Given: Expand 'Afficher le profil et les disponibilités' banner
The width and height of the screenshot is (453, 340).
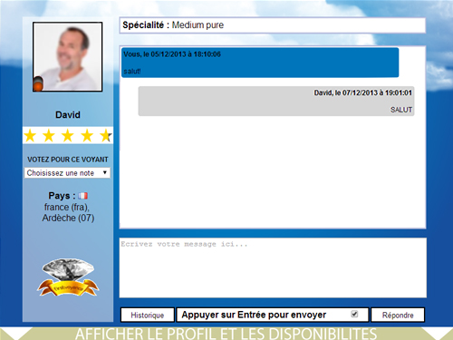Looking at the screenshot, I should coord(226,334).
